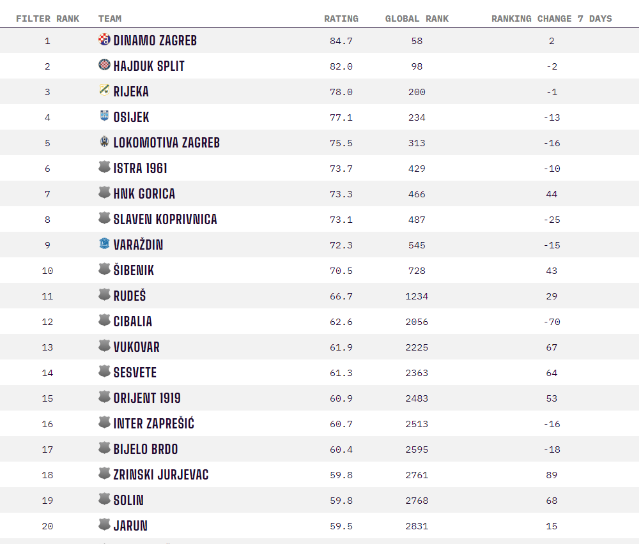Select the Jarun team name
Viewport: 641px width, 544px height.
point(130,525)
